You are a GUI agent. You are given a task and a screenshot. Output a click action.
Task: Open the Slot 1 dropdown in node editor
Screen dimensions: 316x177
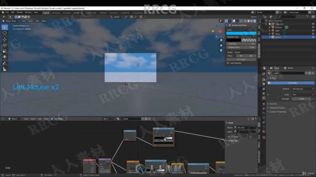[x=109, y=119]
